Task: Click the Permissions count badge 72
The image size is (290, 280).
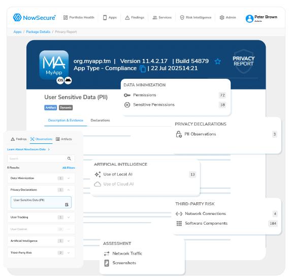Action: coord(222,95)
